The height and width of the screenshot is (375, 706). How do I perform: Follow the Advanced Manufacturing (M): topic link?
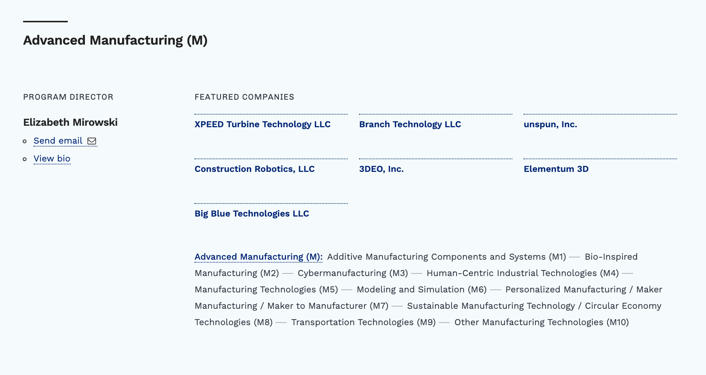[259, 257]
